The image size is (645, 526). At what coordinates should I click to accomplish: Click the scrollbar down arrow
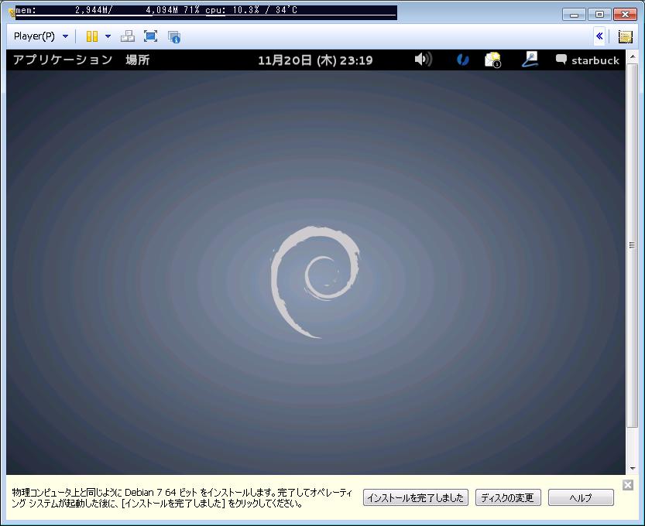point(632,468)
